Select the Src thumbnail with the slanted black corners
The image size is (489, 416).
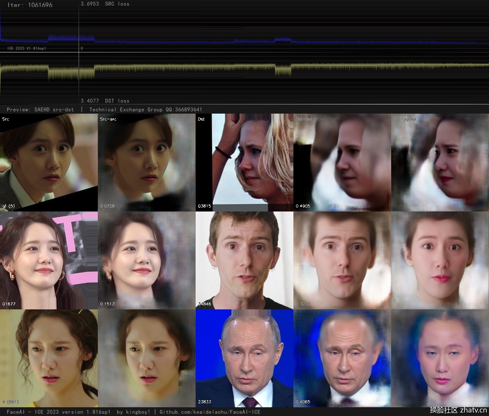tap(48, 162)
